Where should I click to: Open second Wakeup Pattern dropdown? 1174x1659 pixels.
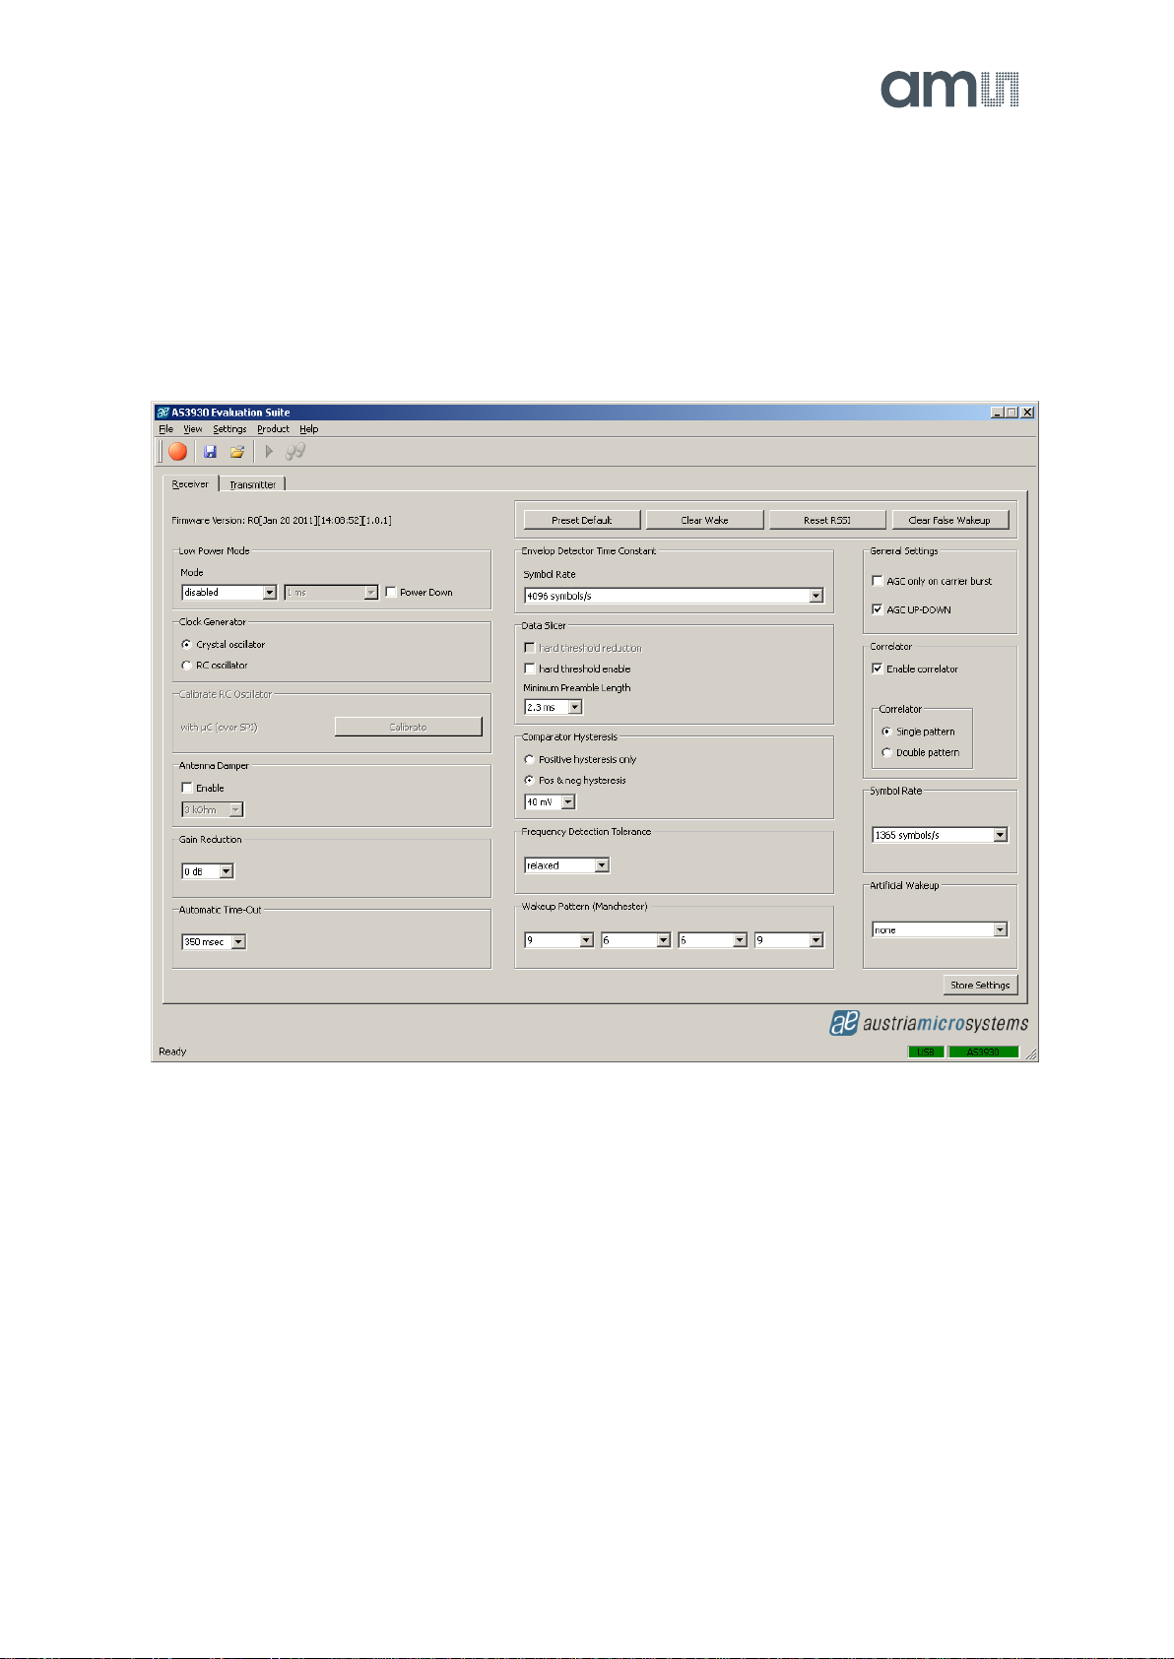coord(635,940)
